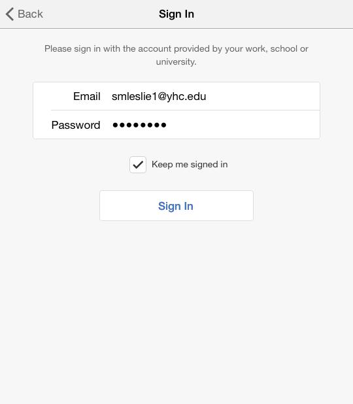Tap the blank page area below Sign In
Image resolution: width=353 pixels, height=404 pixels.
(x=176, y=309)
